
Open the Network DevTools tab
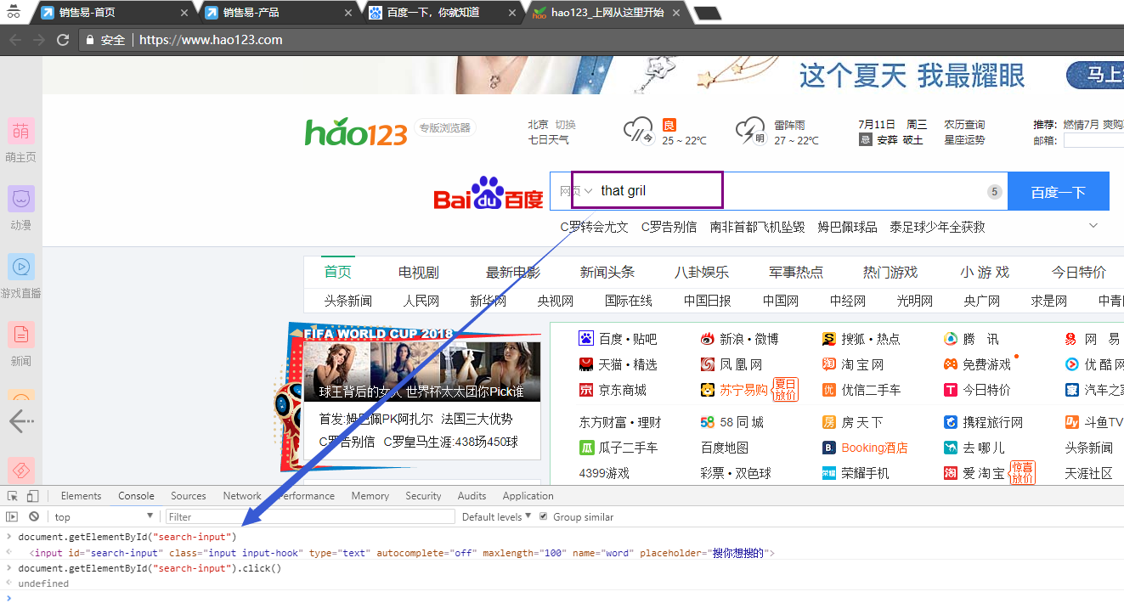[x=242, y=496]
